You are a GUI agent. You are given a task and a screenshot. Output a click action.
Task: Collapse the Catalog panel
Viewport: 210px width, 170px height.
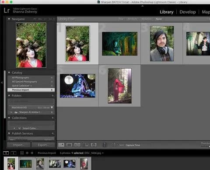pos(9,73)
